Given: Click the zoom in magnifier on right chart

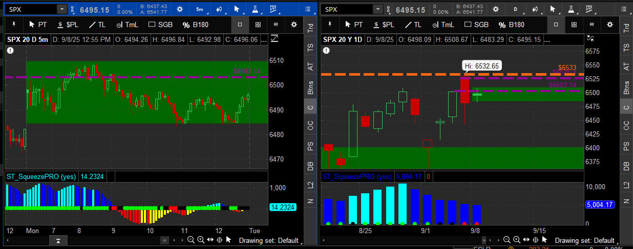Looking at the screenshot, I should (517, 240).
